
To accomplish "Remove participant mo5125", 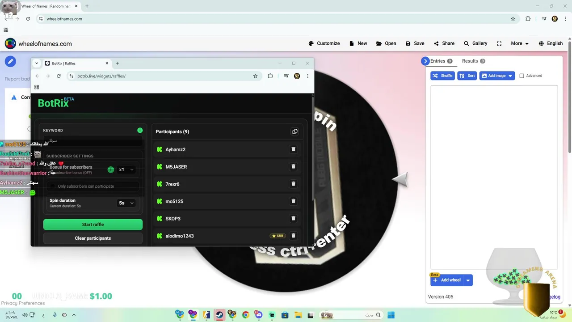I will click(293, 201).
